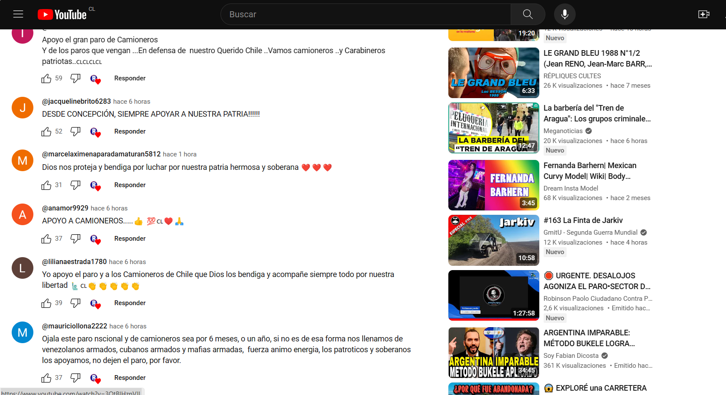Viewport: 726px width, 395px height.
Task: Open La barbería del Tren de Aragua thumbnail
Action: coord(494,128)
